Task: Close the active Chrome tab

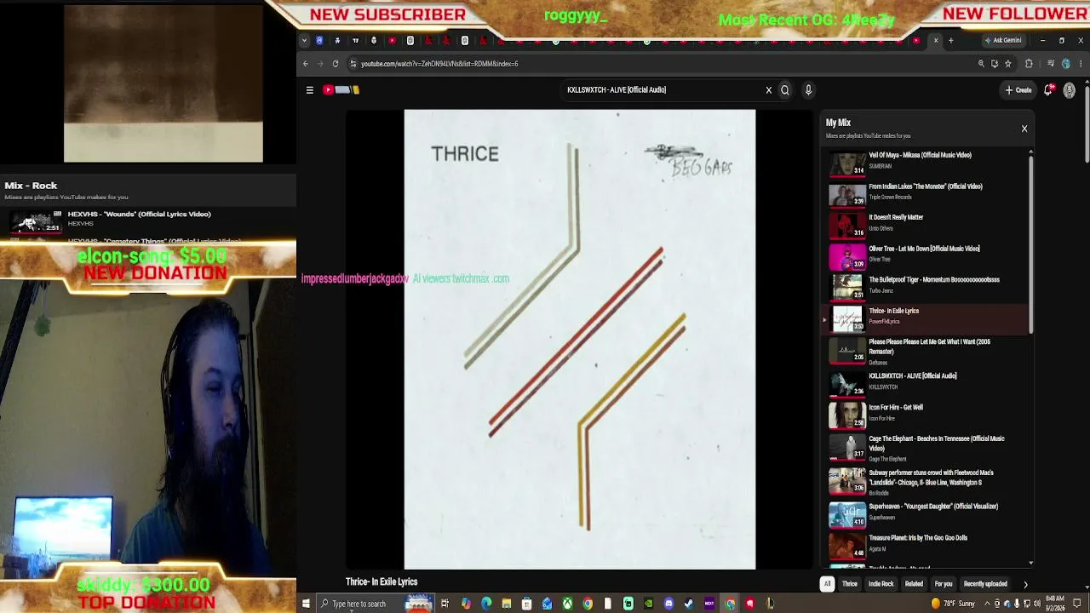Action: click(936, 40)
